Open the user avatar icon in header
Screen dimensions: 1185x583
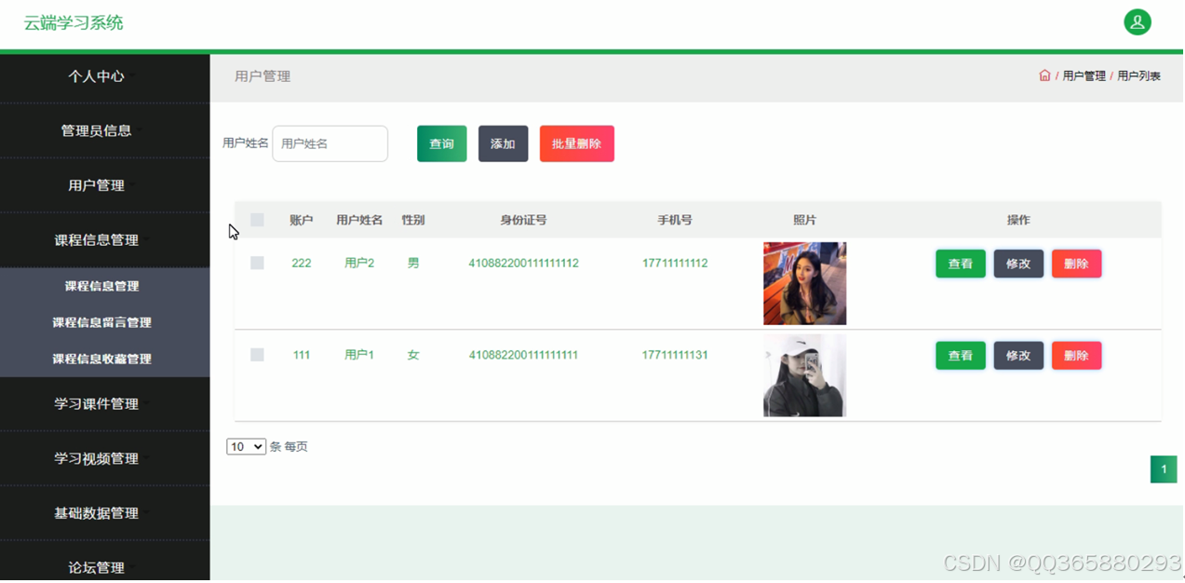coord(1137,22)
